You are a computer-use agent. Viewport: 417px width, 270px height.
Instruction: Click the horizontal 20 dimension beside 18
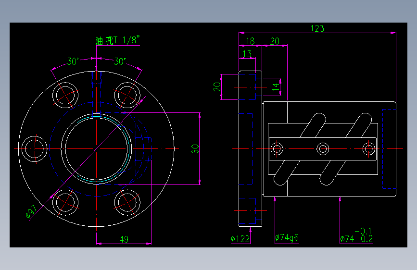click(275, 41)
